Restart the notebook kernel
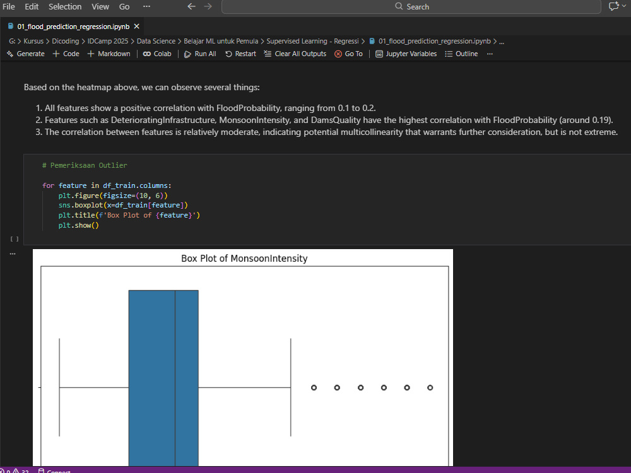Screen dimensions: 631x473 pos(240,54)
